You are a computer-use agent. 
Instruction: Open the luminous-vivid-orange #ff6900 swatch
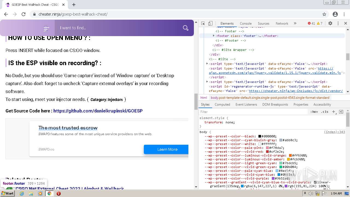point(290,155)
